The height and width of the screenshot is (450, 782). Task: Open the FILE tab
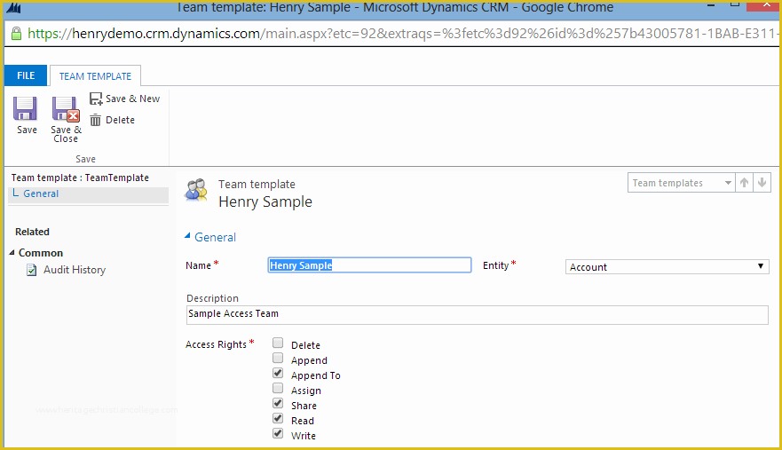26,75
